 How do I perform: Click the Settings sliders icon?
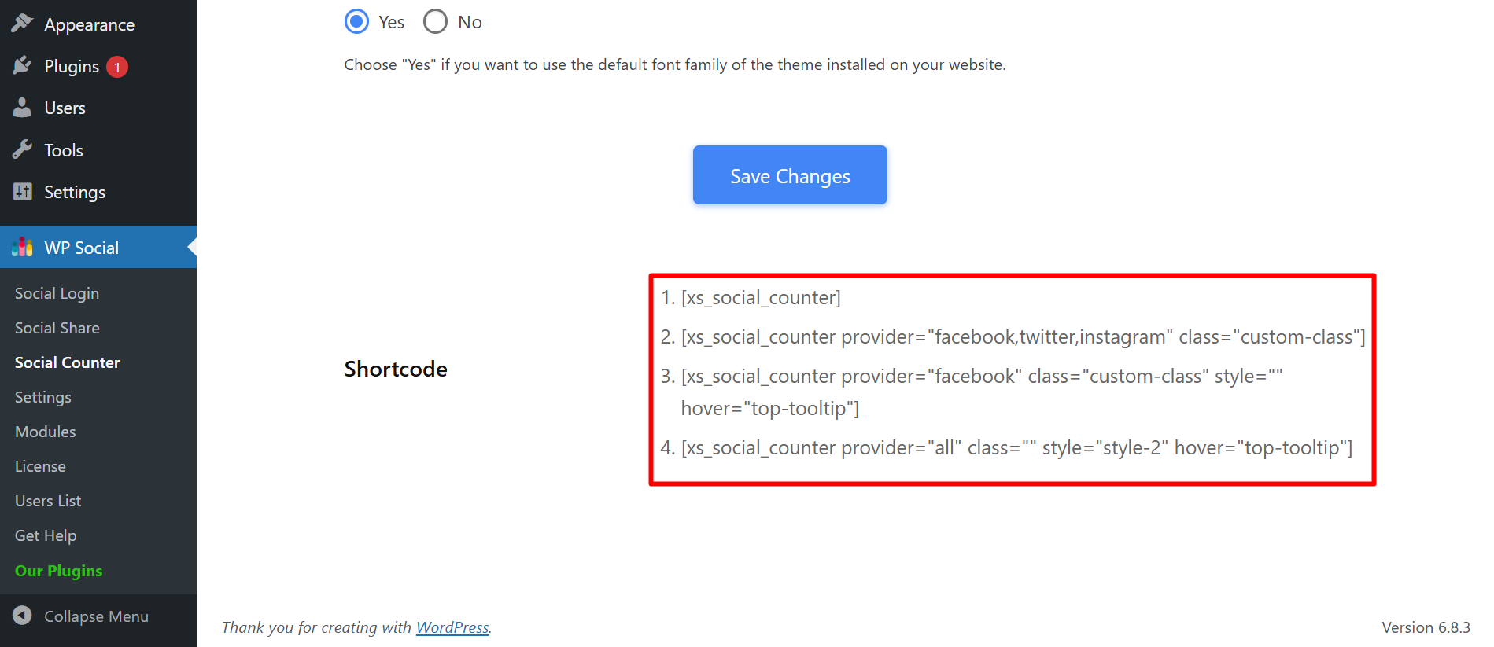click(22, 192)
